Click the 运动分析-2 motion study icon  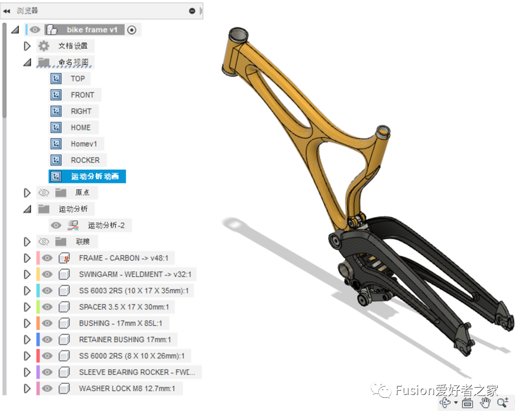(x=73, y=225)
